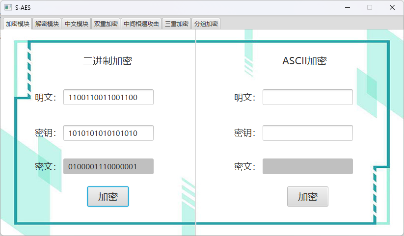404x236 pixels.
Task: Switch to the 三重加密 tab
Action: click(x=176, y=24)
